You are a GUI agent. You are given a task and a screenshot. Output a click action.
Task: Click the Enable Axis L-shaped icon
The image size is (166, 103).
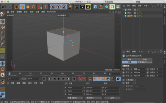pos(3,56)
